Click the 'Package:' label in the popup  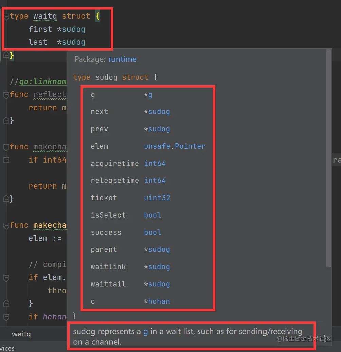click(90, 59)
